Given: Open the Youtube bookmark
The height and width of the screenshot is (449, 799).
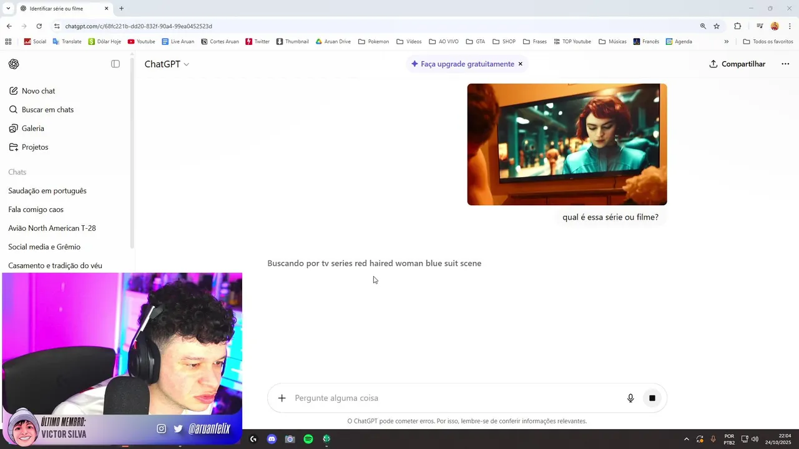Looking at the screenshot, I should pos(141,42).
